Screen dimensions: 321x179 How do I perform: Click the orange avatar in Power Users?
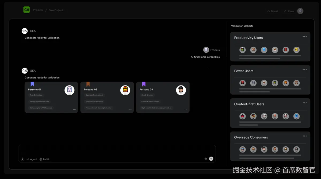[286, 83]
